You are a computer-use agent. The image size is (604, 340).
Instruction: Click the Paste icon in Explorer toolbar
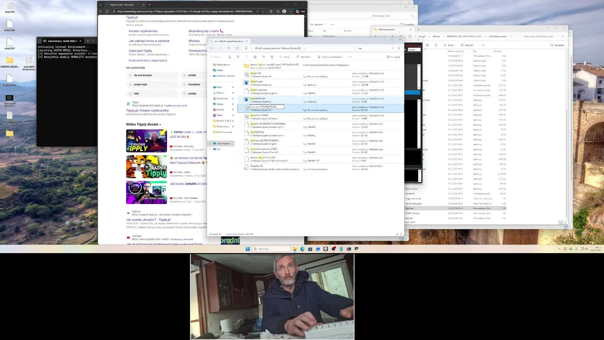coord(246,57)
